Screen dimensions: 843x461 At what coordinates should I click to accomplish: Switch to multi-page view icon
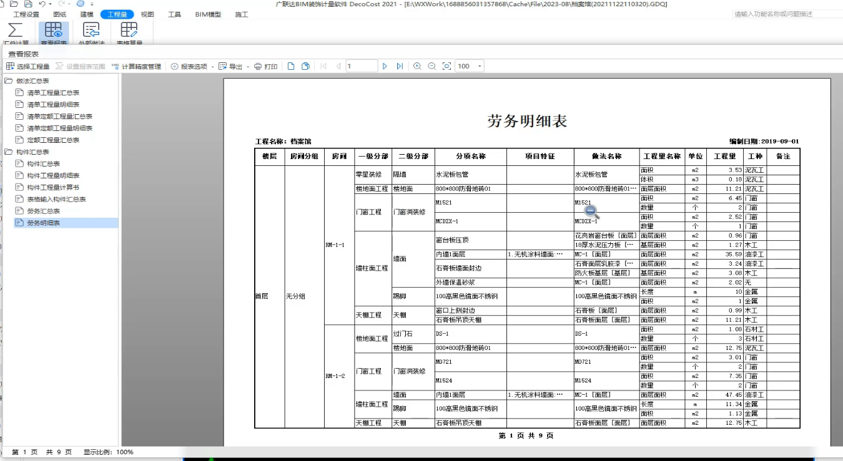click(x=305, y=66)
